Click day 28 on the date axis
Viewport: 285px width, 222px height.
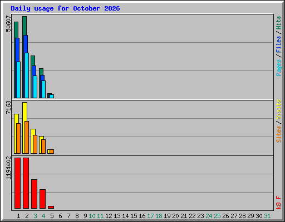coord(242,216)
